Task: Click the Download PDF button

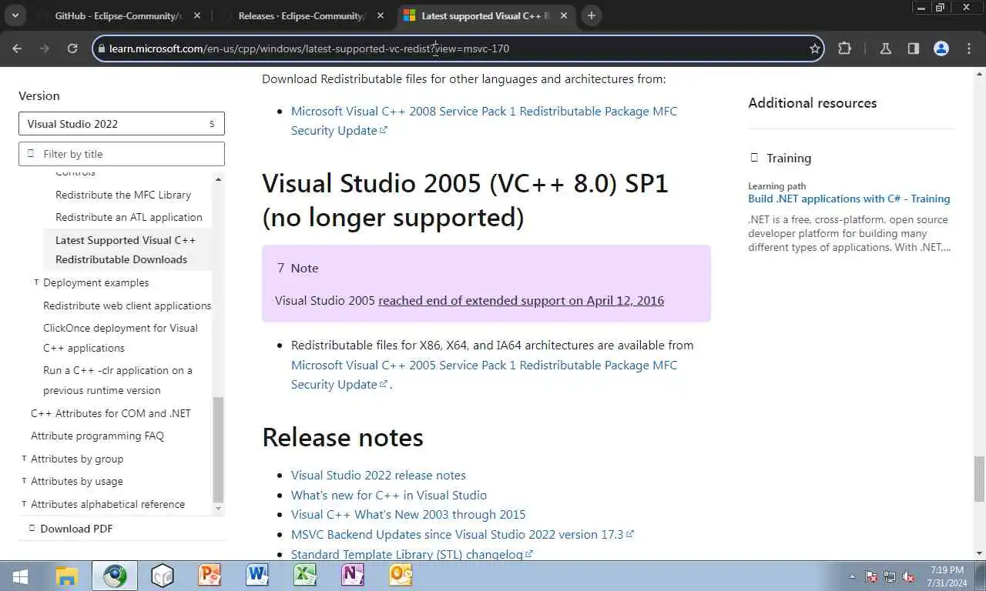Action: click(x=71, y=529)
